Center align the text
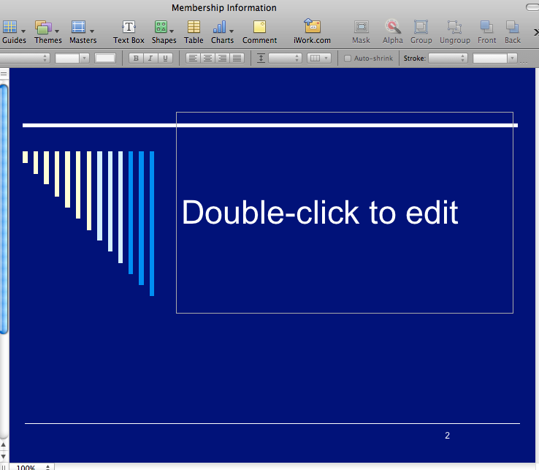 tap(208, 58)
